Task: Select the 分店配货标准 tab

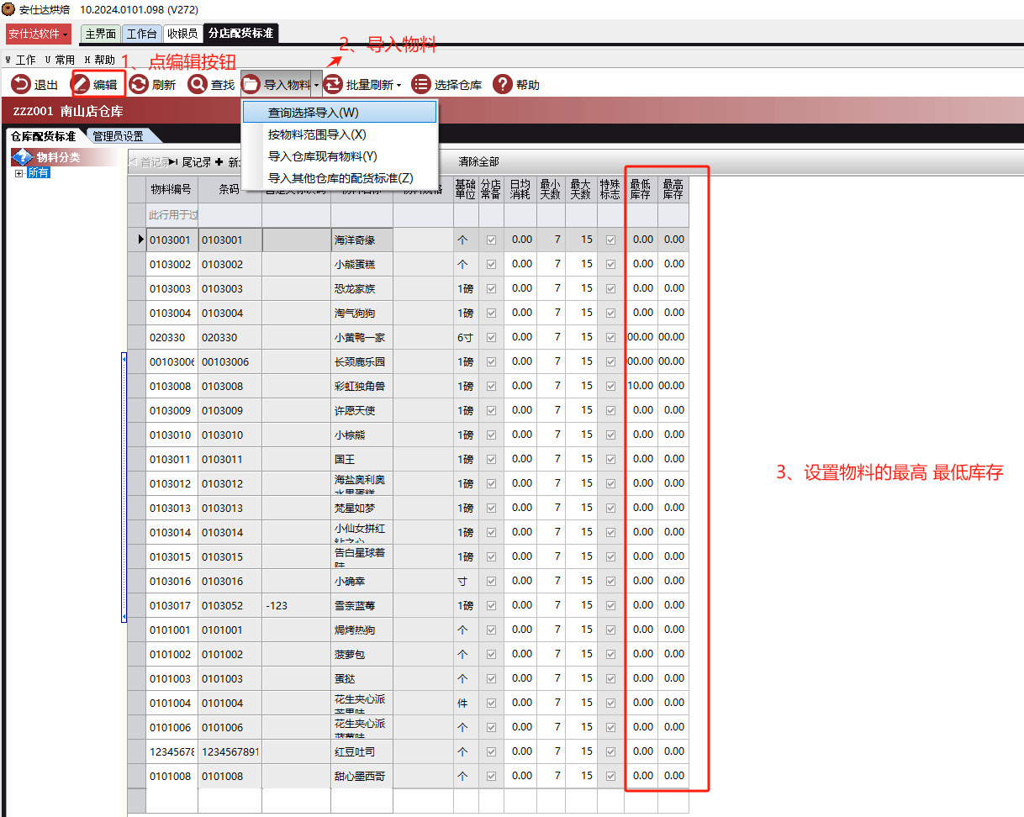Action: [x=241, y=34]
